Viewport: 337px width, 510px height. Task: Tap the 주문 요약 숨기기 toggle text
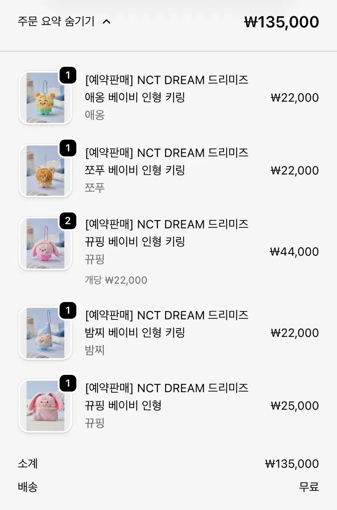(x=56, y=22)
